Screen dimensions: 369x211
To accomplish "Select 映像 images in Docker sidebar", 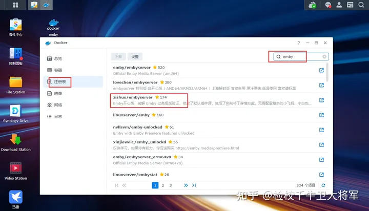I will pos(73,93).
